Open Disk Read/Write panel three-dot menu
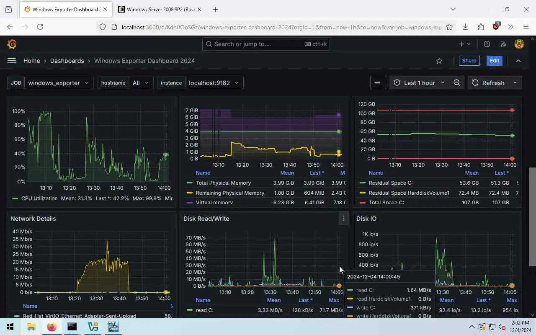The image size is (536, 335). click(344, 218)
